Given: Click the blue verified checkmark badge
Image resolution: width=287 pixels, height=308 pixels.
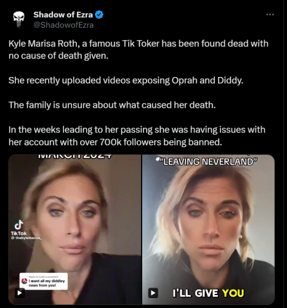Looking at the screenshot, I should point(99,15).
